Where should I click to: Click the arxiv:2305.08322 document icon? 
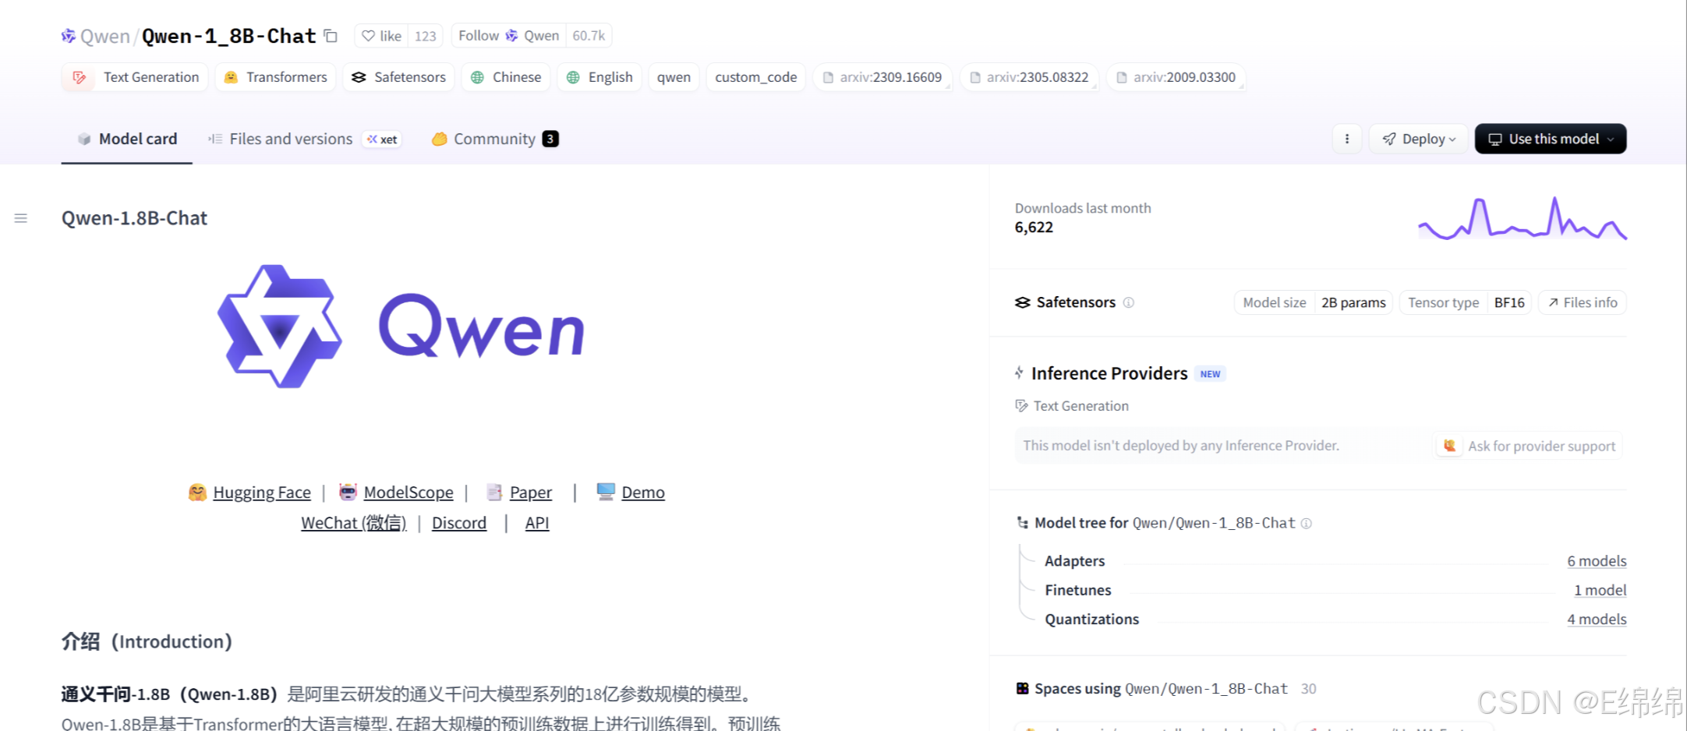[975, 77]
